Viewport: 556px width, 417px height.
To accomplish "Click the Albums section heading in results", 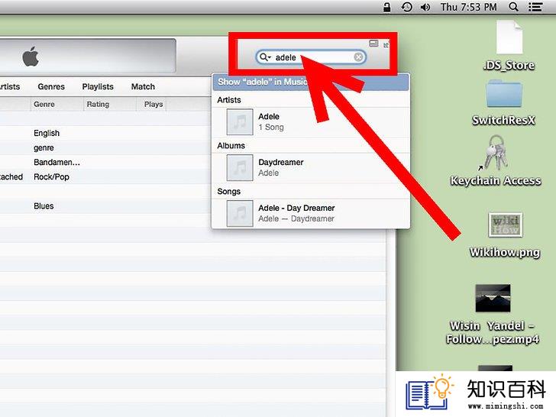I will point(231,146).
